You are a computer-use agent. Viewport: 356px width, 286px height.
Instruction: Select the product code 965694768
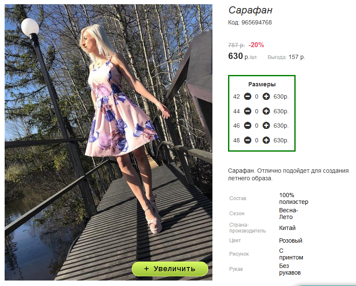(257, 22)
